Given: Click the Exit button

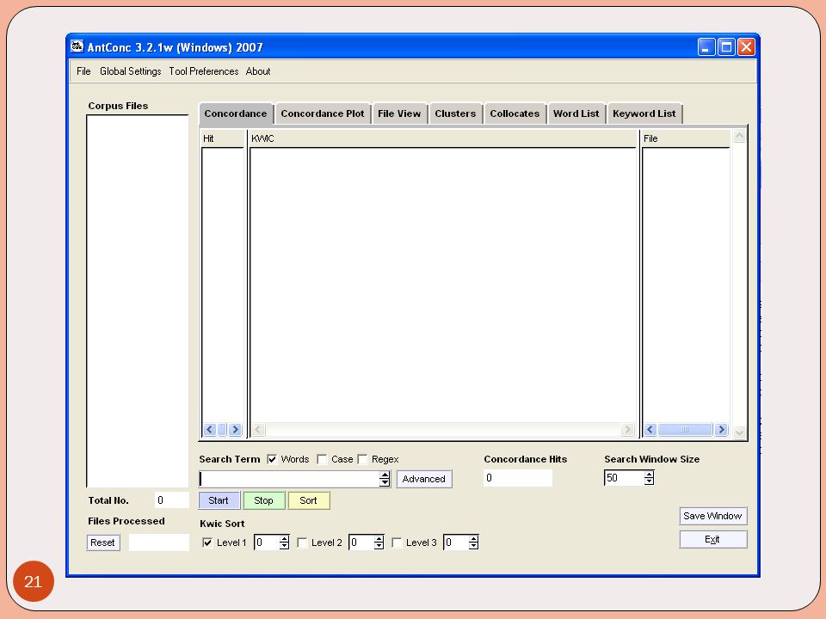Looking at the screenshot, I should pyautogui.click(x=712, y=540).
